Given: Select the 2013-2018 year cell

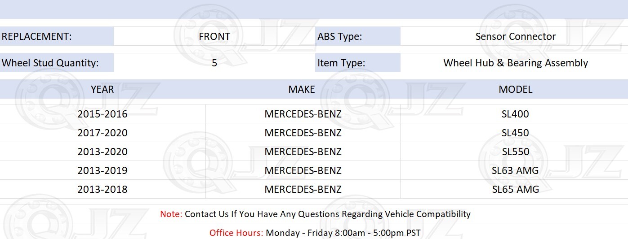Looking at the screenshot, I should pyautogui.click(x=102, y=189).
